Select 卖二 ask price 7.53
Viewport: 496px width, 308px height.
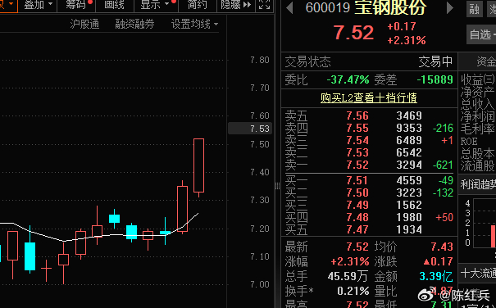pyautogui.click(x=357, y=152)
